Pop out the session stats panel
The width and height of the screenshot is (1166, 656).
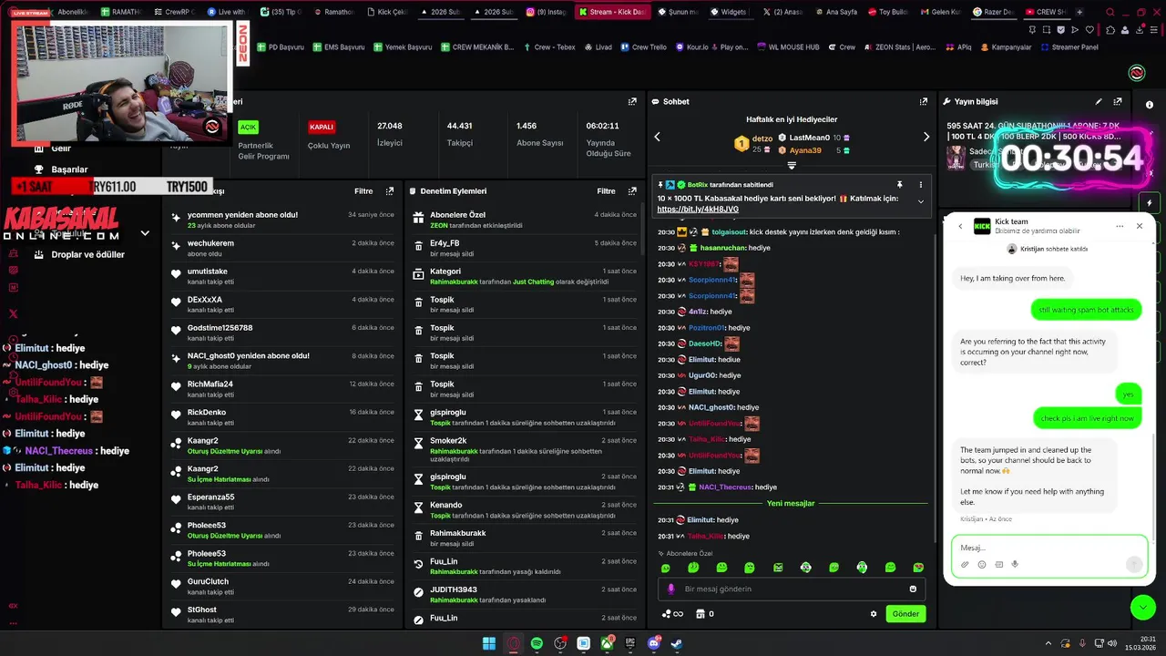(x=632, y=102)
